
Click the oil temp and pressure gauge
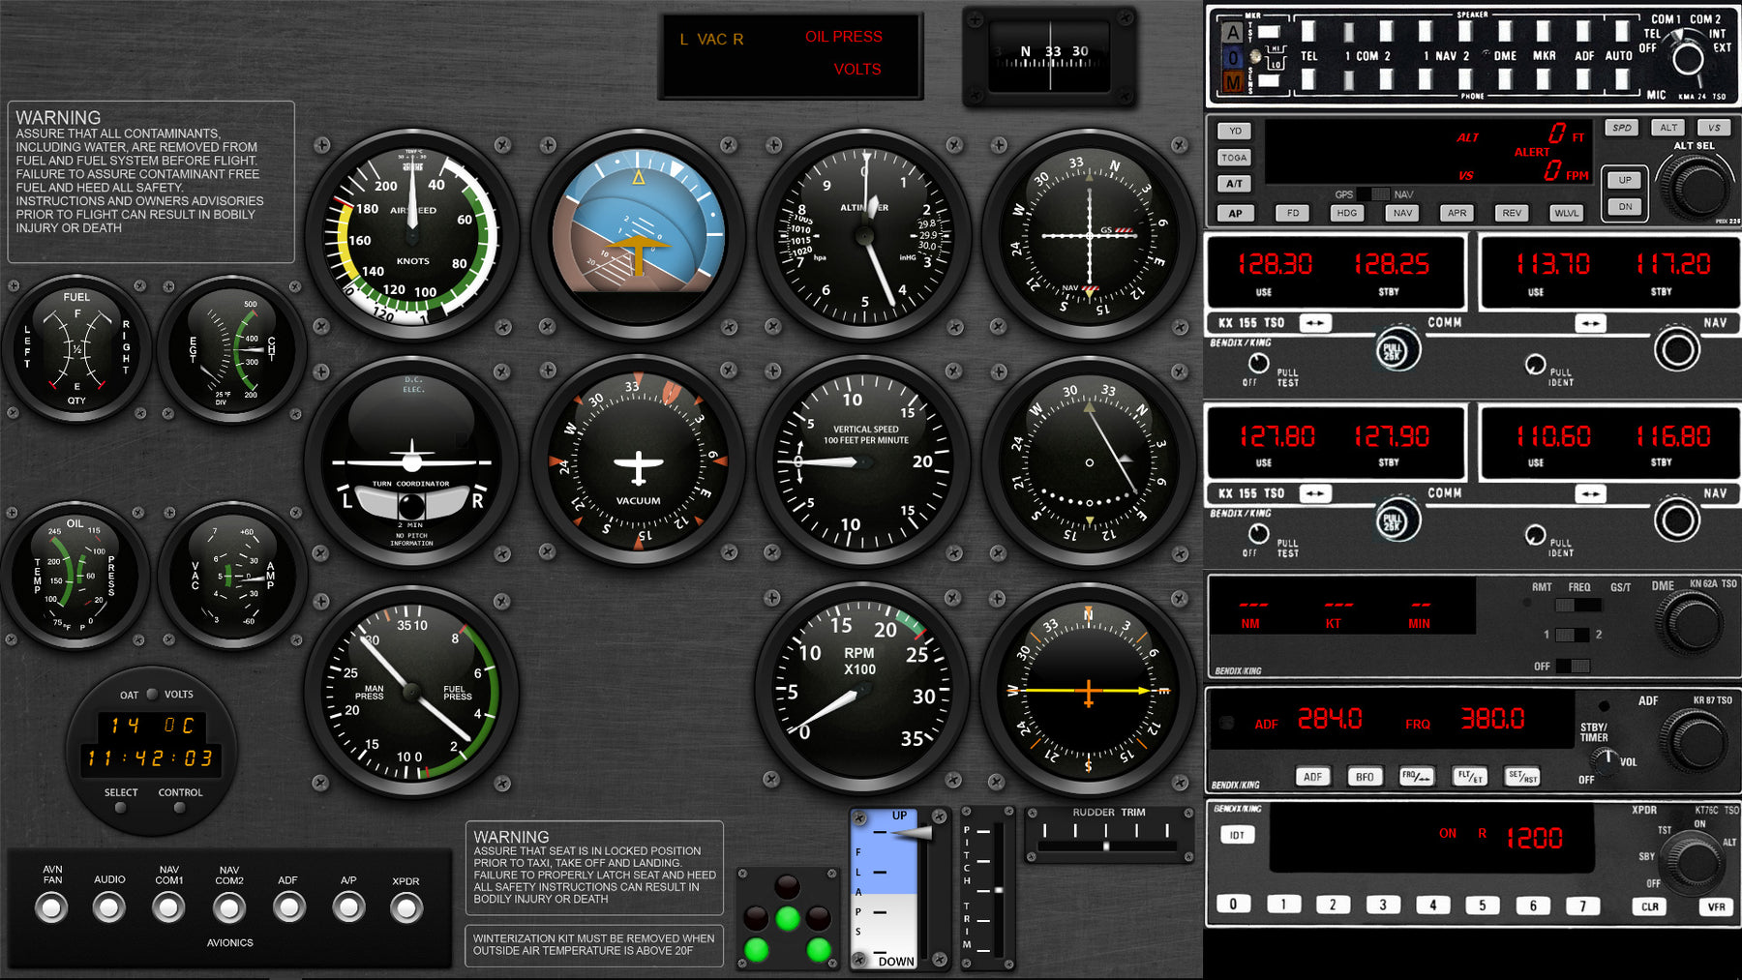point(76,576)
